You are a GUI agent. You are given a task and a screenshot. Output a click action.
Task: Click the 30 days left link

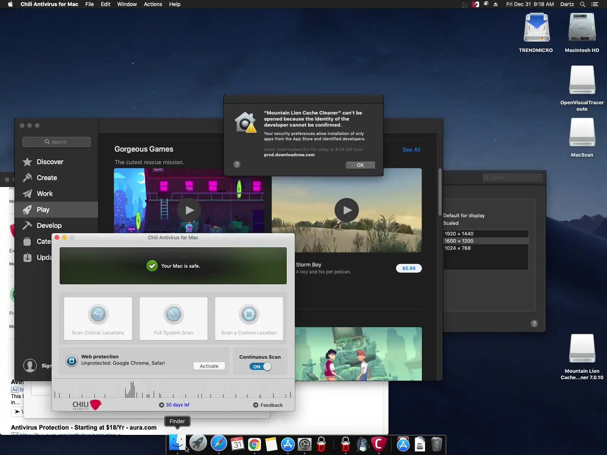pos(178,405)
